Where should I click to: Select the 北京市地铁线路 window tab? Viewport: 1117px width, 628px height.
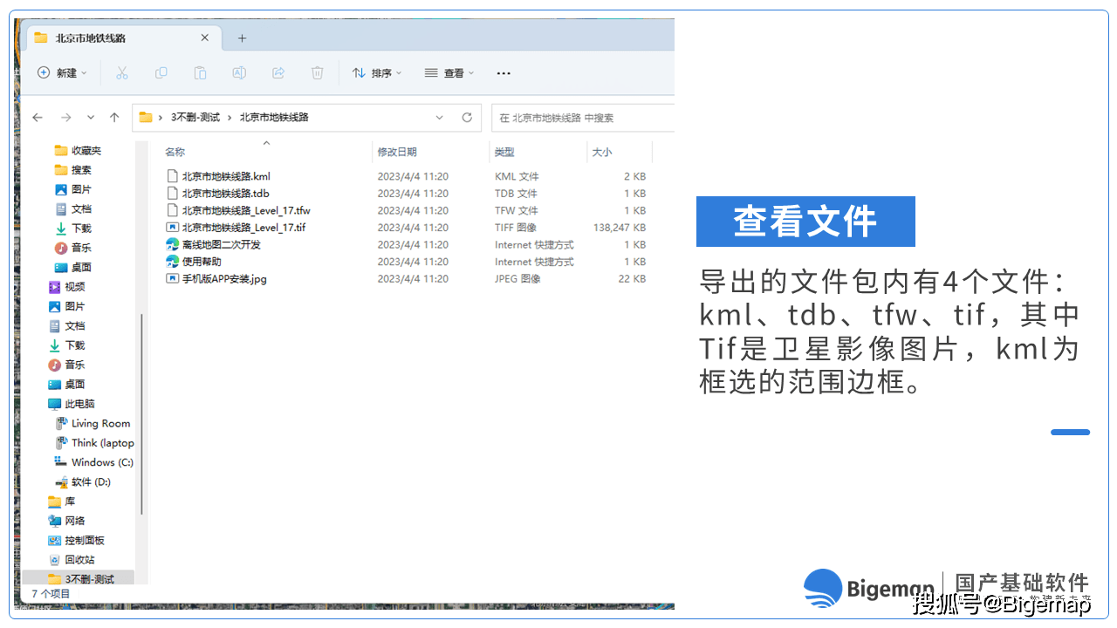click(x=124, y=38)
